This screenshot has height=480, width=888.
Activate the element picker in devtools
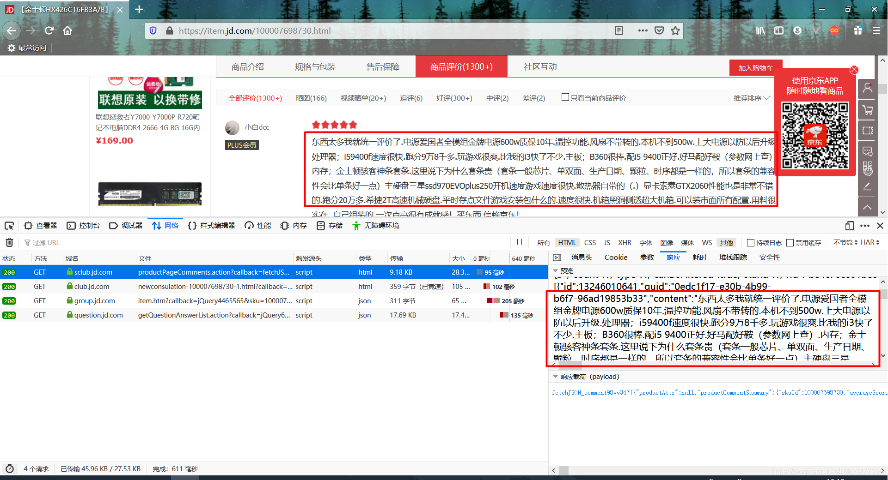[9, 226]
